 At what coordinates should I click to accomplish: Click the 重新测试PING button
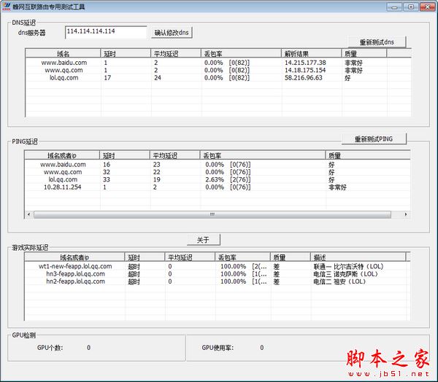point(374,139)
